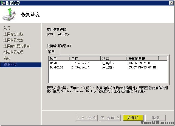The width and height of the screenshot is (175, 126).
Task: Click the 取消 button
Action: [156, 118]
